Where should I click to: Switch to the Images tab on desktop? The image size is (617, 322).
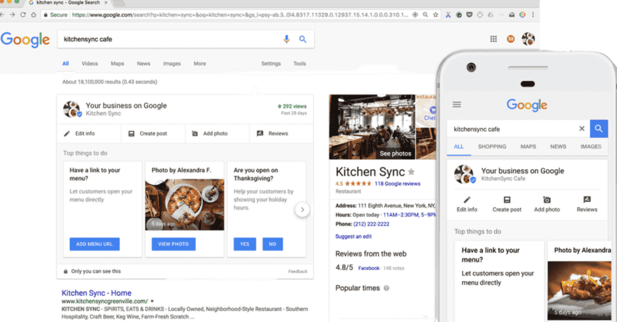pyautogui.click(x=172, y=64)
